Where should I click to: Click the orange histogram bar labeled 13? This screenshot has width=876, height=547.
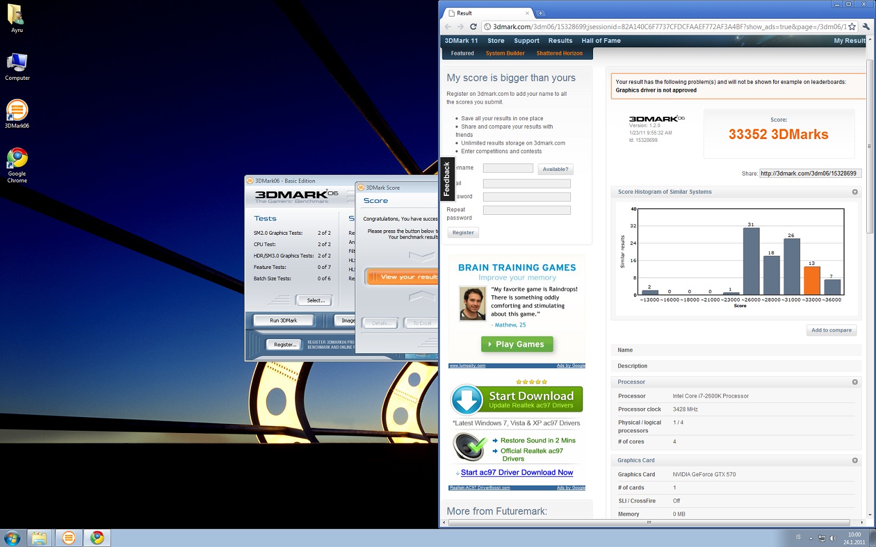coord(811,280)
